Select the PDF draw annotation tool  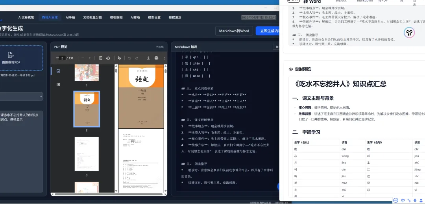click(119, 58)
